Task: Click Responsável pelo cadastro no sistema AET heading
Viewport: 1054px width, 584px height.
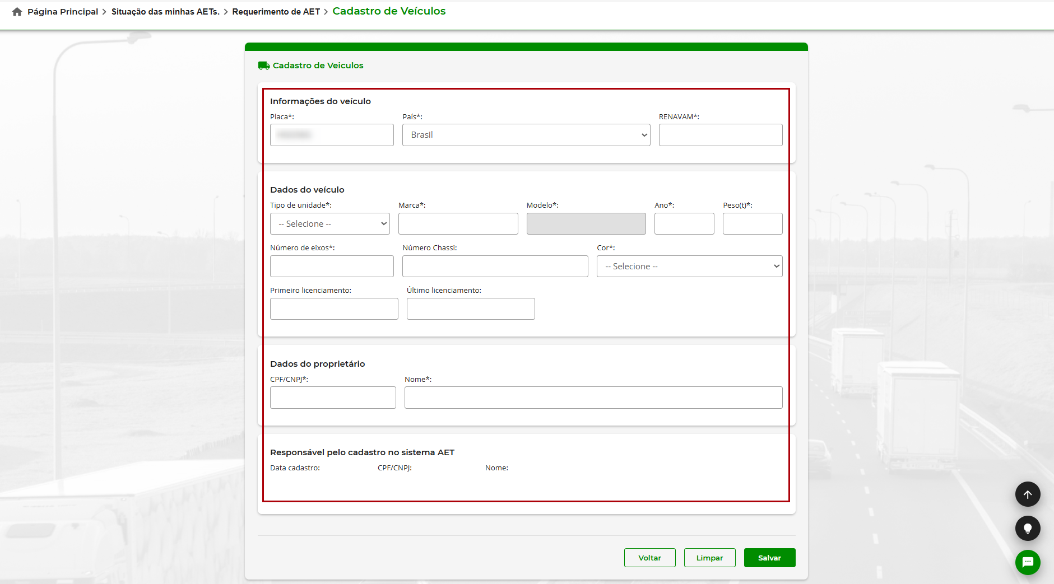Action: (363, 452)
